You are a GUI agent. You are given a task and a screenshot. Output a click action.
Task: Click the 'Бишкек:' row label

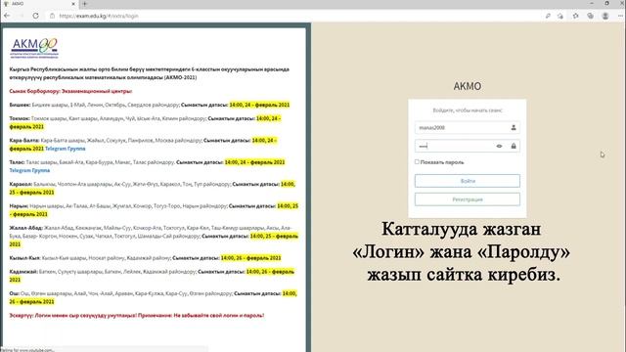(x=20, y=105)
